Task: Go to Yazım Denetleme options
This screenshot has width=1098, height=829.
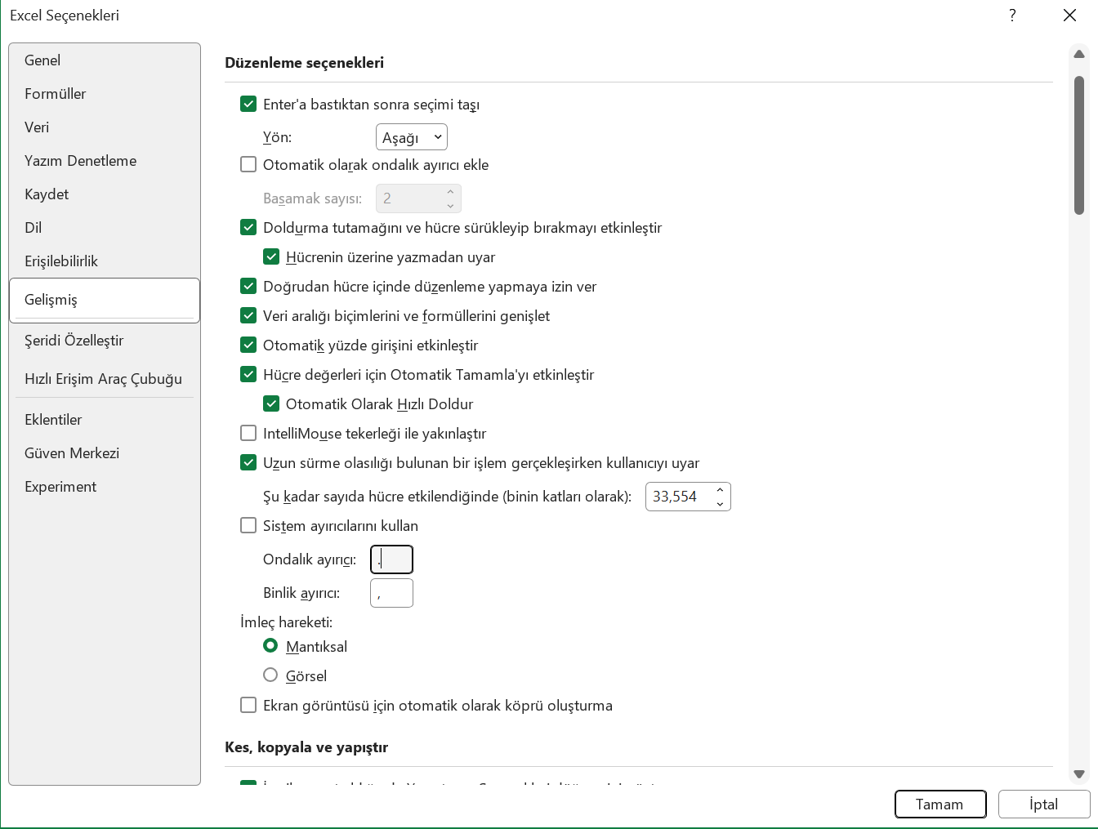Action: pos(105,161)
